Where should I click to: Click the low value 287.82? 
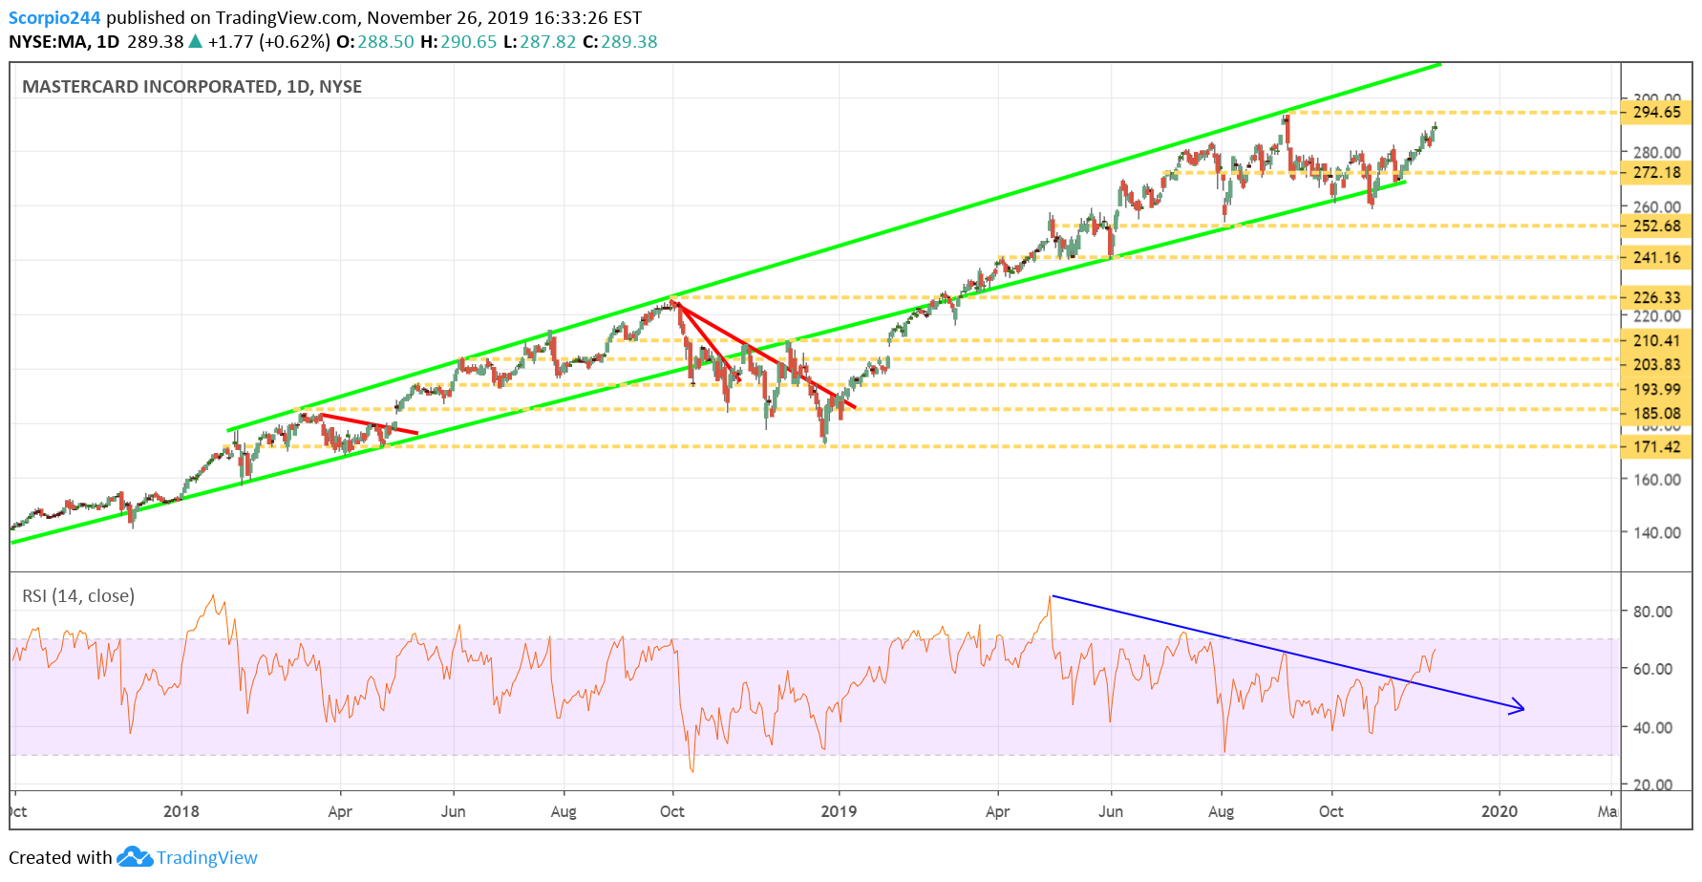click(x=548, y=42)
